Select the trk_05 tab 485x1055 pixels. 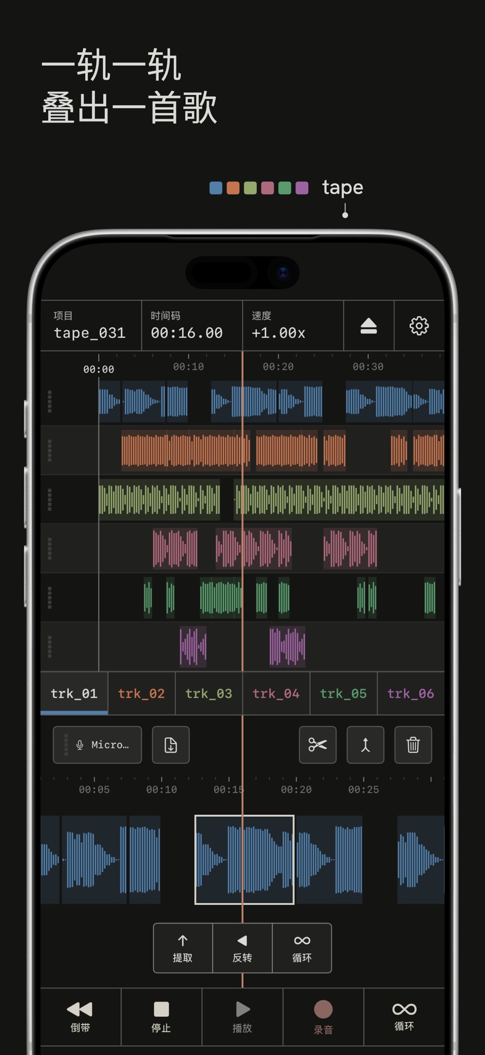click(x=344, y=693)
